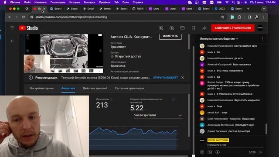The image size is (279, 157).
Task: Click ИЗМЕНИТЬ button to edit stream
Action: 170,36
